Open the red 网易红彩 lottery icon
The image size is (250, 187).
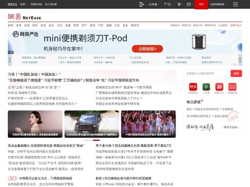coord(219,87)
